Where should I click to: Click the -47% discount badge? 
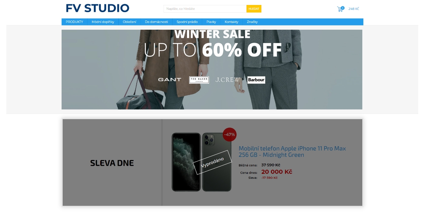point(229,134)
